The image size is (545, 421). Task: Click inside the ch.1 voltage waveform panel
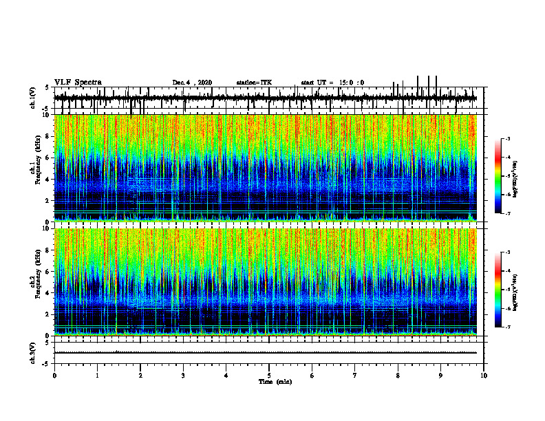pos(269,98)
